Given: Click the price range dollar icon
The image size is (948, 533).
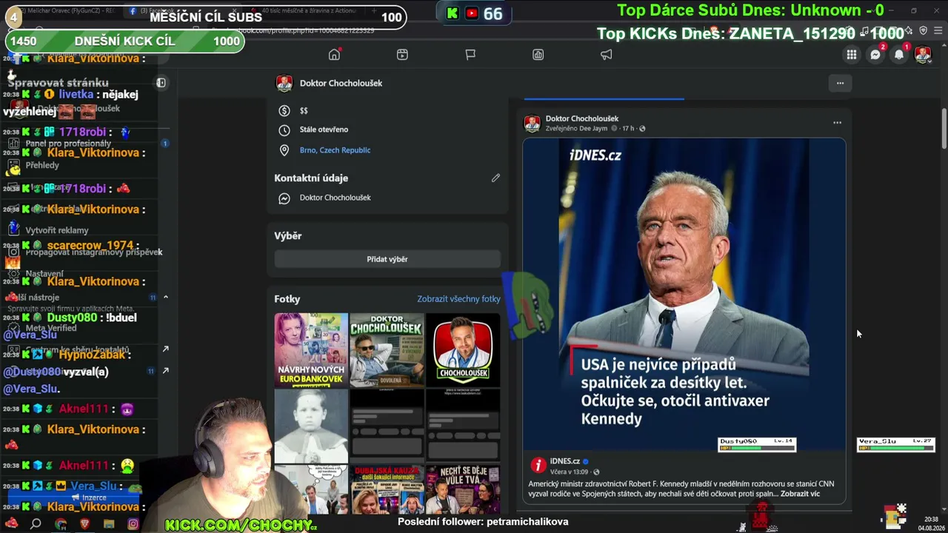Looking at the screenshot, I should (x=284, y=111).
